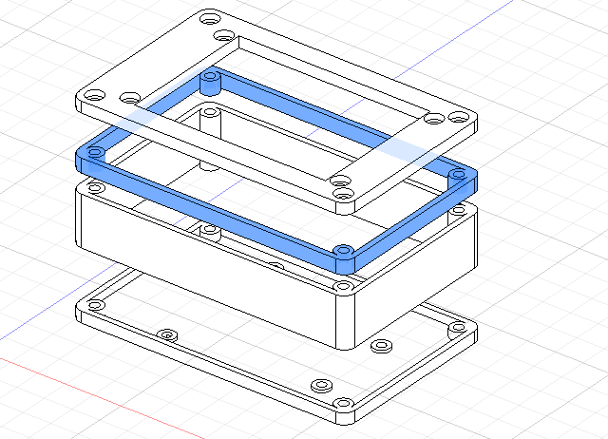
Task: Click the blue gasket's leftmost corner hole
Action: pos(94,152)
